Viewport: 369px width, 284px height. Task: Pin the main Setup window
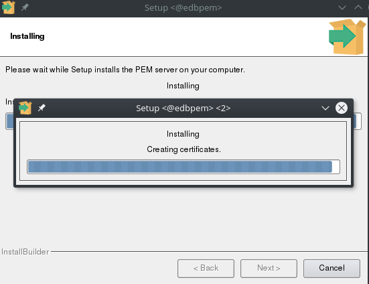(25, 7)
